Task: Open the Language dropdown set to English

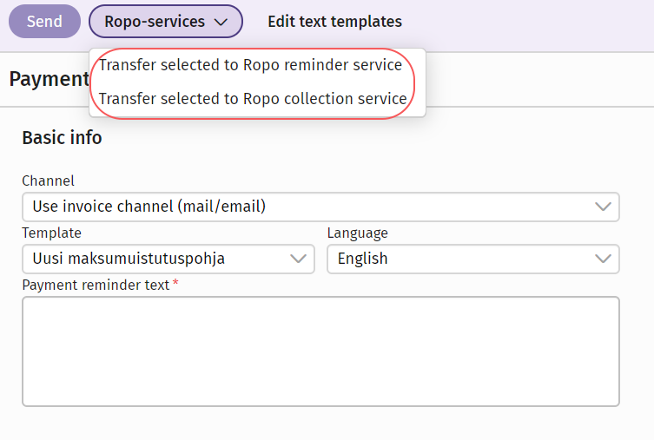Action: (473, 259)
